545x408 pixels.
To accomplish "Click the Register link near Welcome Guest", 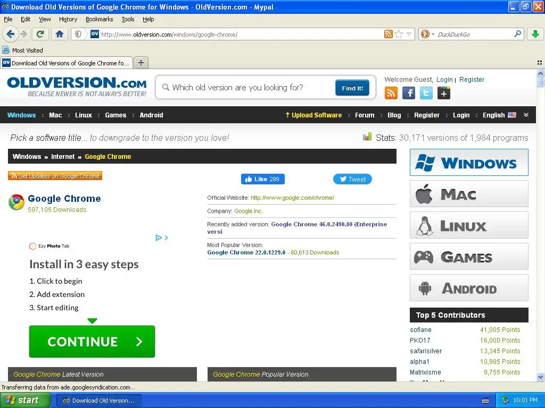I will click(x=472, y=80).
